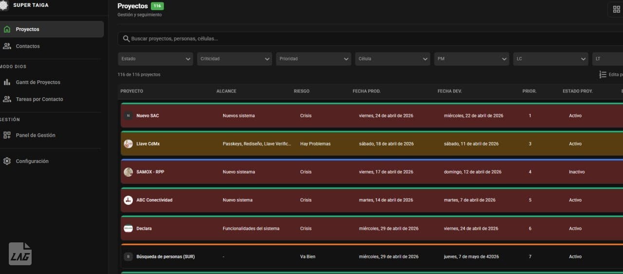The image size is (623, 274).
Task: Click priority 7 in Búsqueda de personas row
Action: point(530,256)
